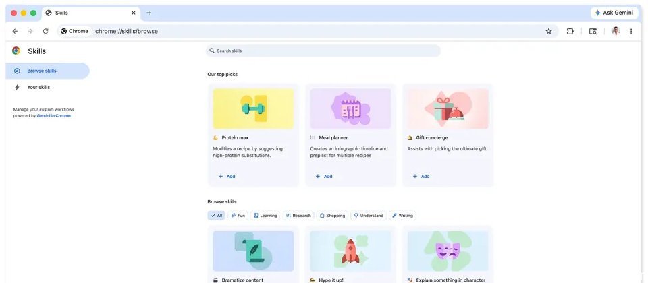This screenshot has height=283, width=648.
Task: Bookmark this page with the star icon
Action: pyautogui.click(x=549, y=31)
